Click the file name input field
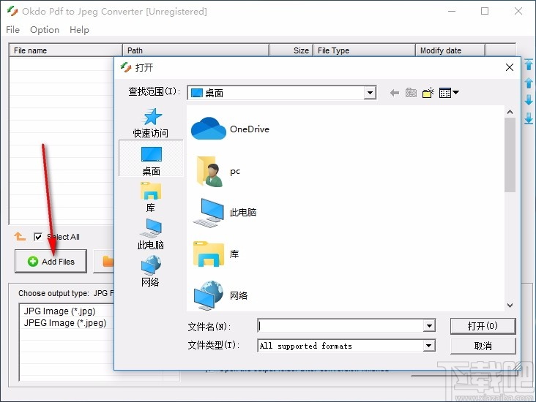The height and width of the screenshot is (402, 536). (340, 325)
